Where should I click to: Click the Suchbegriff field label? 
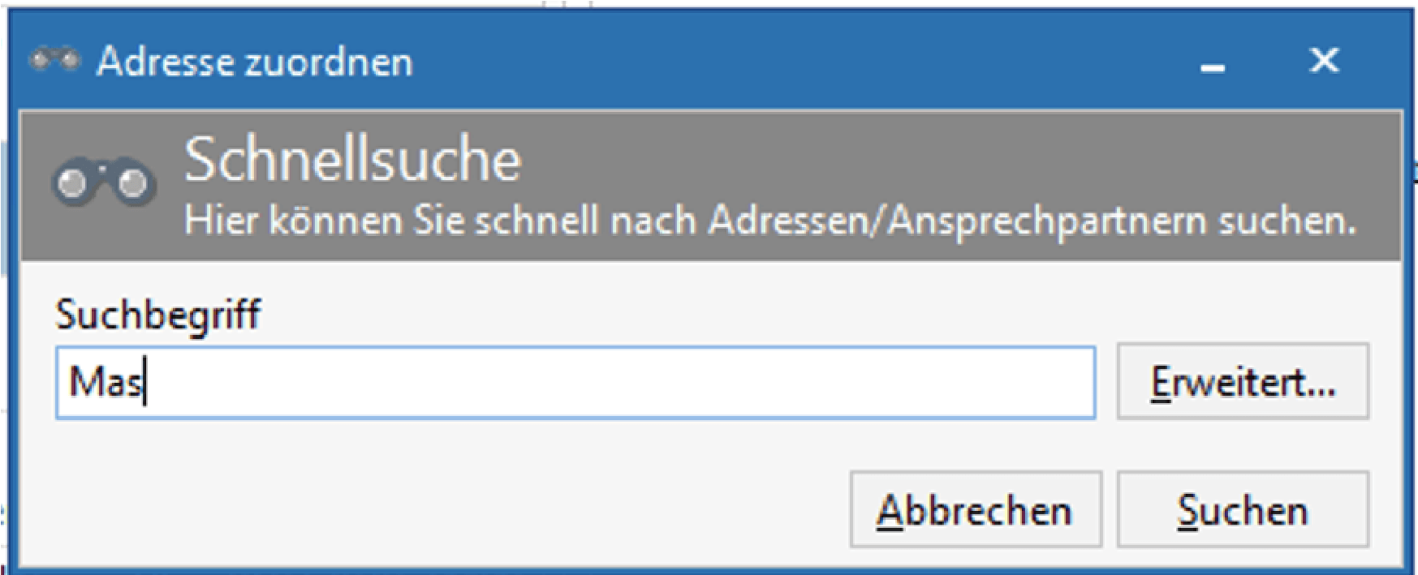(x=158, y=315)
